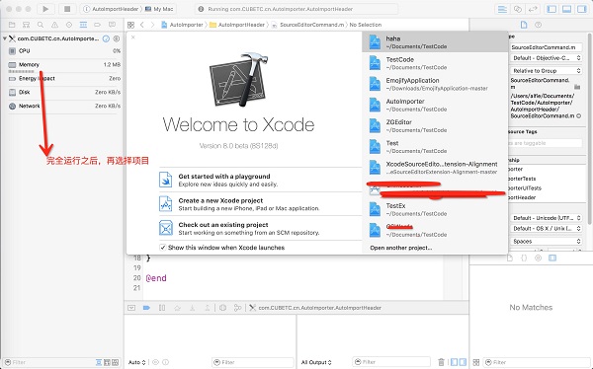Open the related items grid menu in jump bar
The width and height of the screenshot is (593, 369).
click(x=130, y=25)
